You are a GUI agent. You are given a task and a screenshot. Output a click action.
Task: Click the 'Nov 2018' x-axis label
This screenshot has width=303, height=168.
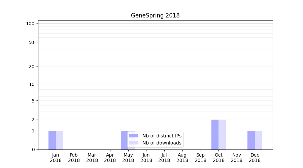(237, 158)
